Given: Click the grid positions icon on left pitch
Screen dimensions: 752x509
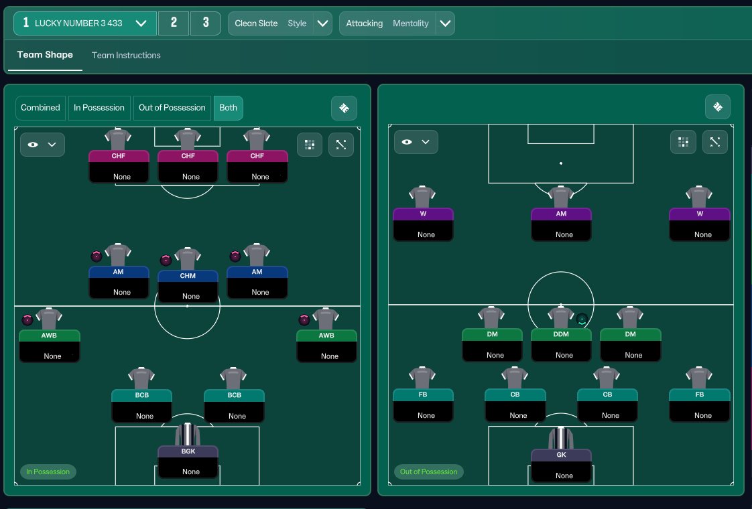Looking at the screenshot, I should pyautogui.click(x=310, y=144).
